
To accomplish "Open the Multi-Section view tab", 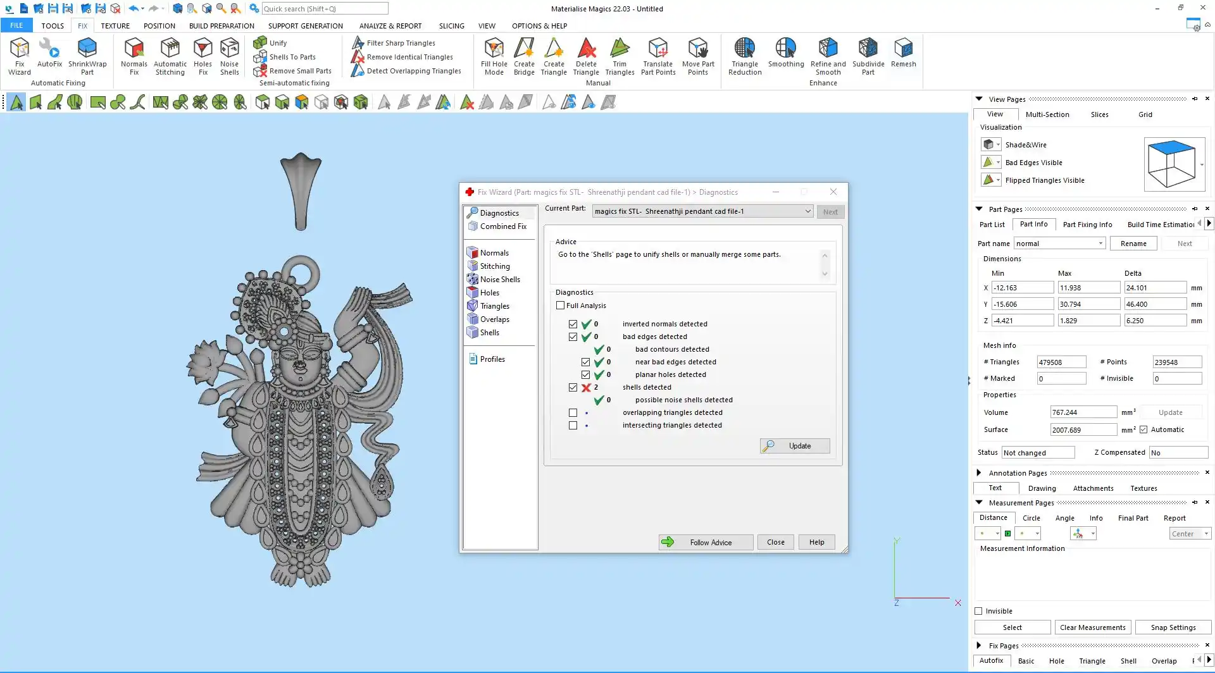I will point(1047,114).
